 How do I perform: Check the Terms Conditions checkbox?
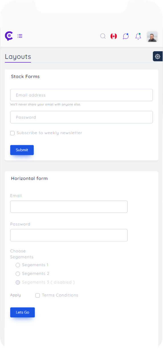pos(37,295)
